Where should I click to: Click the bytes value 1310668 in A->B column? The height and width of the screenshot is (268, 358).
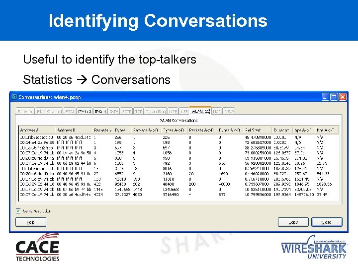[171, 190]
